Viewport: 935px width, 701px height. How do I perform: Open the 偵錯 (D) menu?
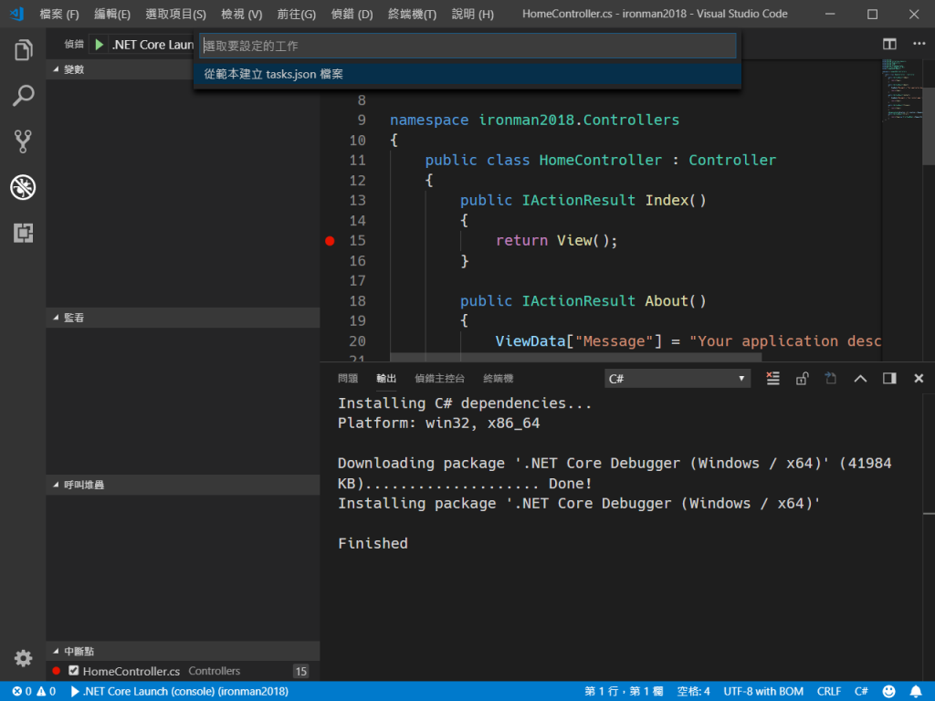352,14
